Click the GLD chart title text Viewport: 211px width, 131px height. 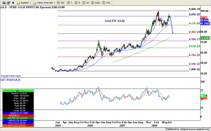32,7
